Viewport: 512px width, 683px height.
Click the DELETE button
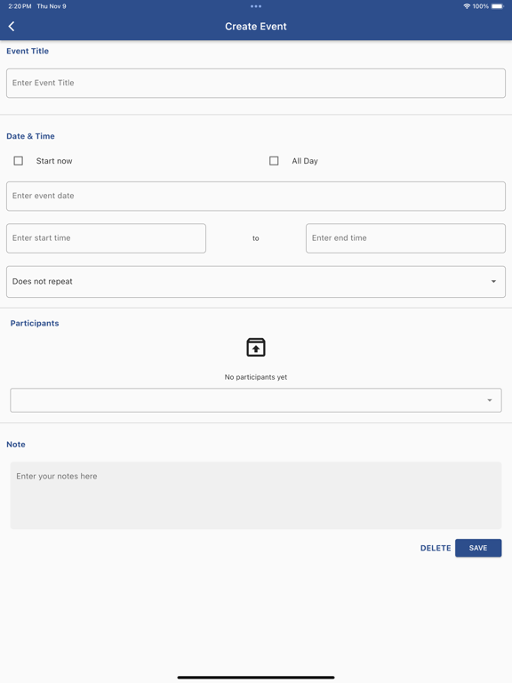pyautogui.click(x=436, y=548)
